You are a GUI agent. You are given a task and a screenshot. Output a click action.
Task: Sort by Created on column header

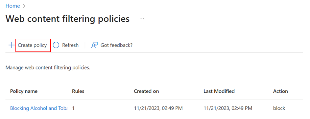click(x=146, y=91)
